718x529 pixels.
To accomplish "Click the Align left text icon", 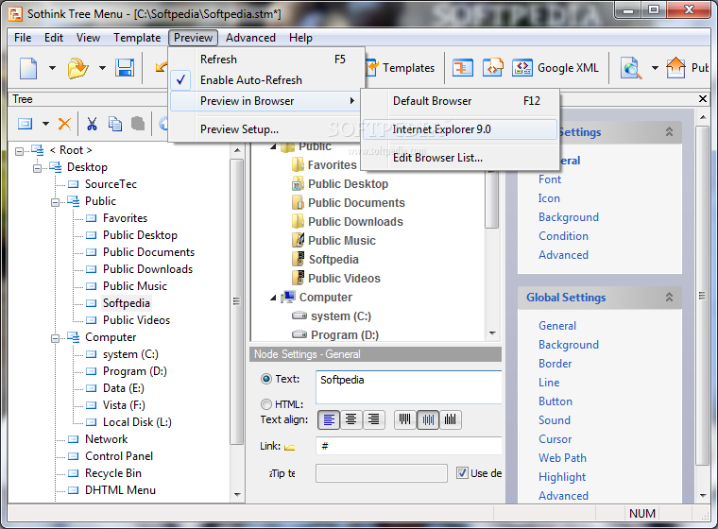I will click(x=329, y=419).
